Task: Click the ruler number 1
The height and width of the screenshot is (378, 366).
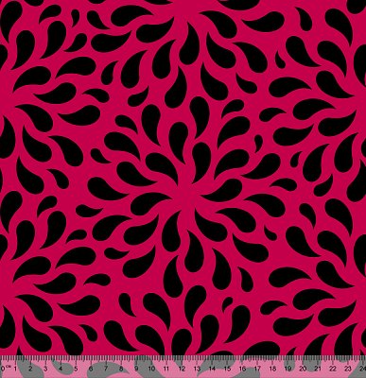Action: 15,369
